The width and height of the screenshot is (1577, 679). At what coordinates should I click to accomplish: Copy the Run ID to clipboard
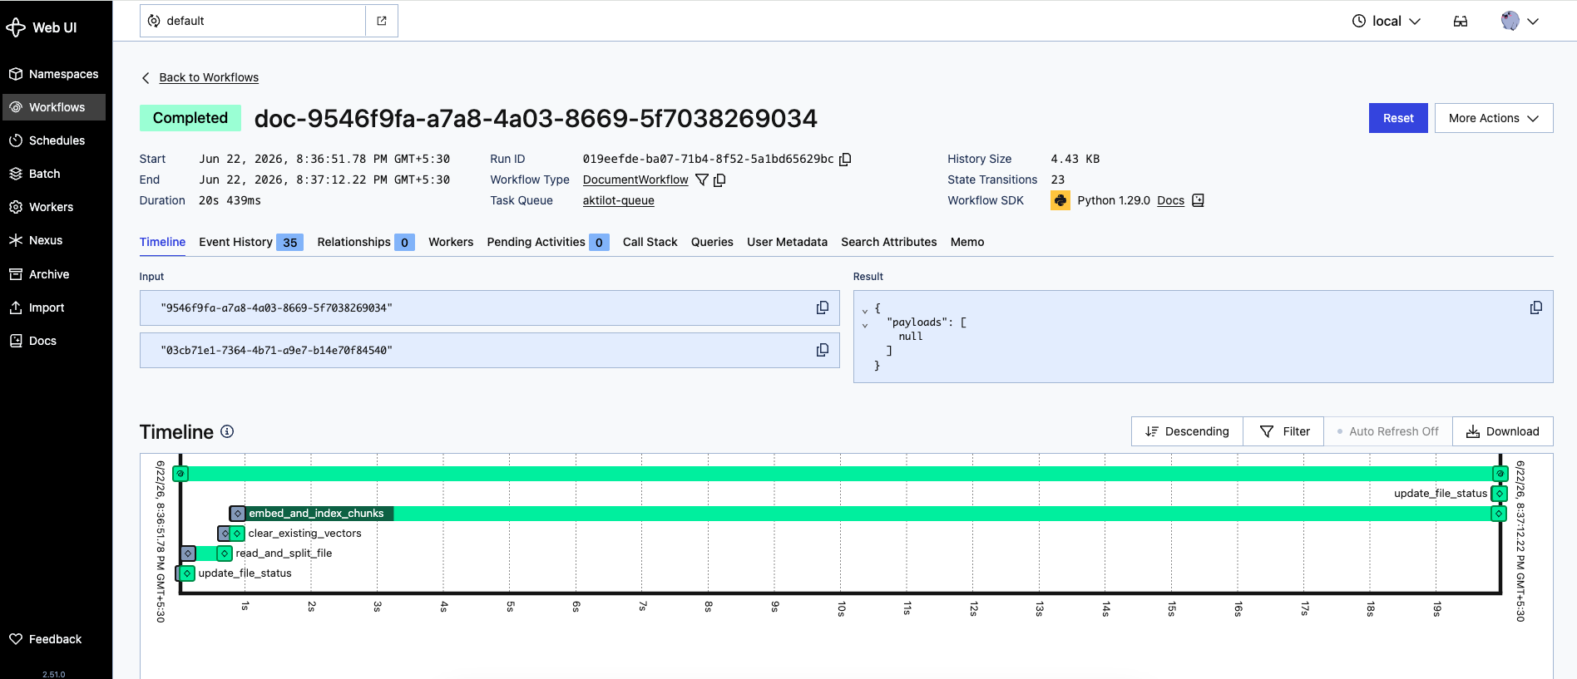click(845, 159)
